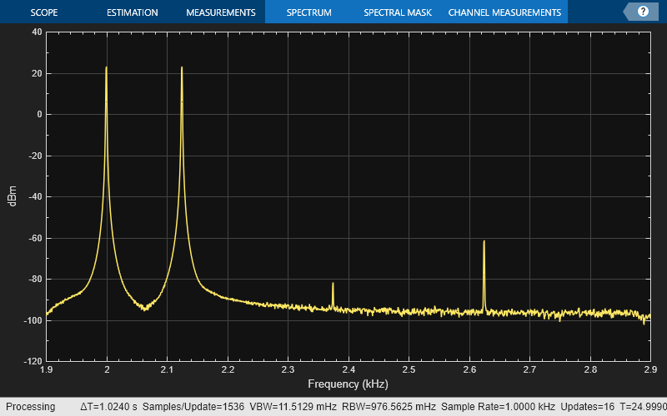This screenshot has width=667, height=416.
Task: Click the Samples/Update status readout
Action: [204, 407]
